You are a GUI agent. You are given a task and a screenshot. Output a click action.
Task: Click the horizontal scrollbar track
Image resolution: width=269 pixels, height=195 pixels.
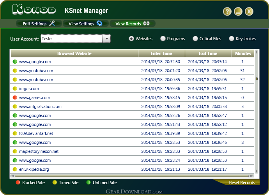(x=132, y=176)
